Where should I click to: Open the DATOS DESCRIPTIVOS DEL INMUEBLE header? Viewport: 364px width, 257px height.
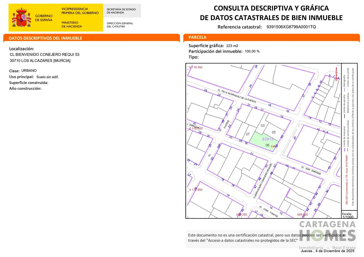45,38
